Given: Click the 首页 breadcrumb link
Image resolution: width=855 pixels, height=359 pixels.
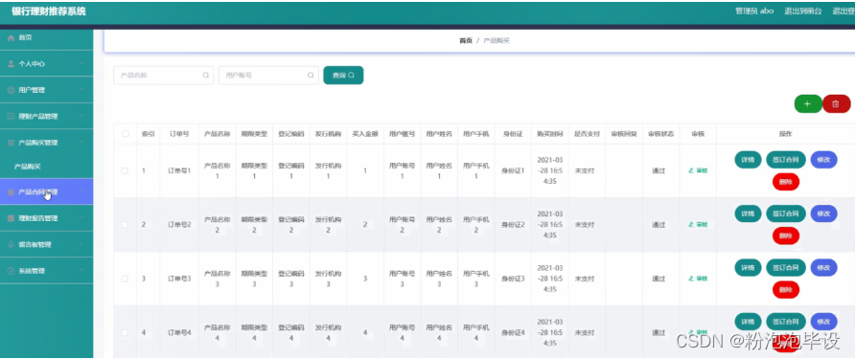Looking at the screenshot, I should [x=465, y=41].
